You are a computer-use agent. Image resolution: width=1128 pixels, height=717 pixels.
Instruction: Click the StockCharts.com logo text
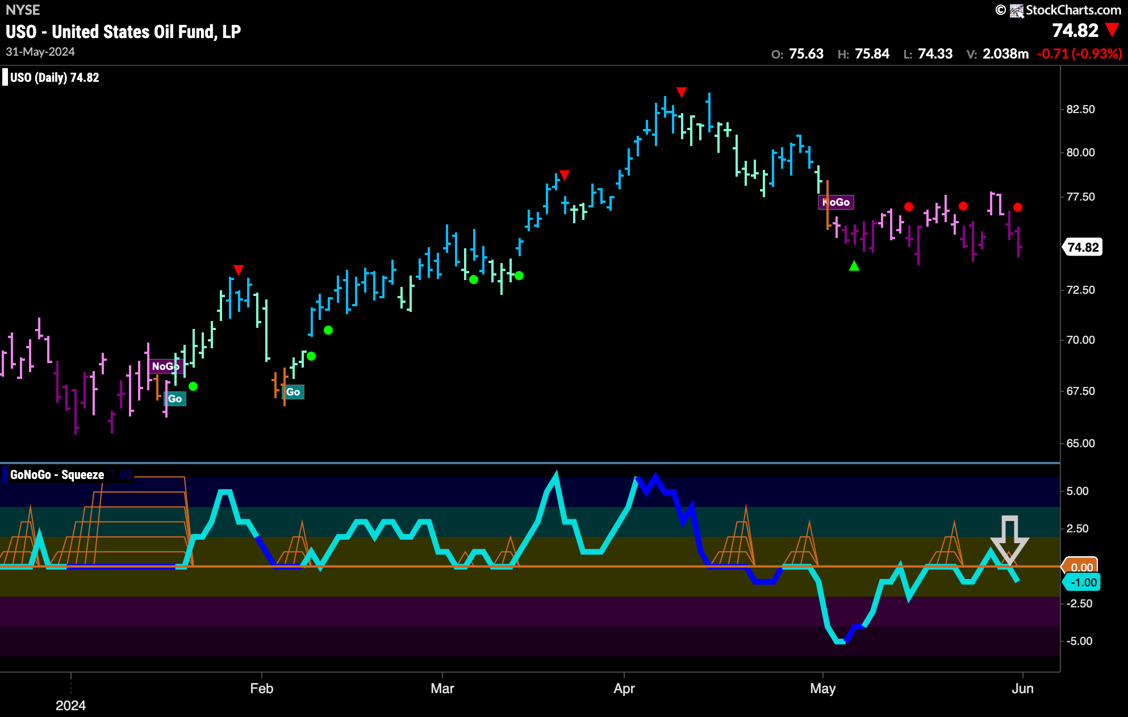coord(1073,10)
